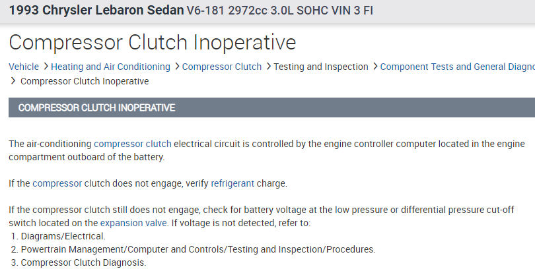
Task: Open the 'compressor' link in second paragraph
Action: [57, 183]
